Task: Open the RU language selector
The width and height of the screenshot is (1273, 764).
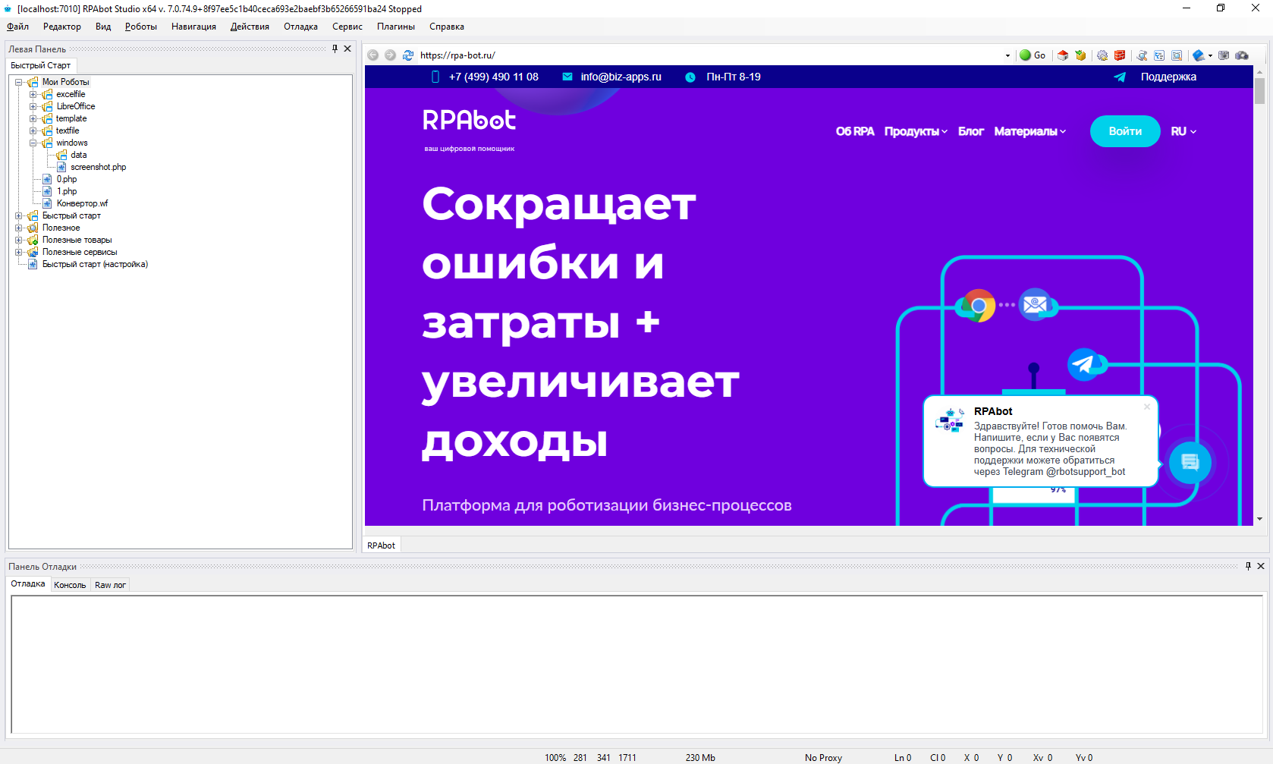Action: 1183,131
